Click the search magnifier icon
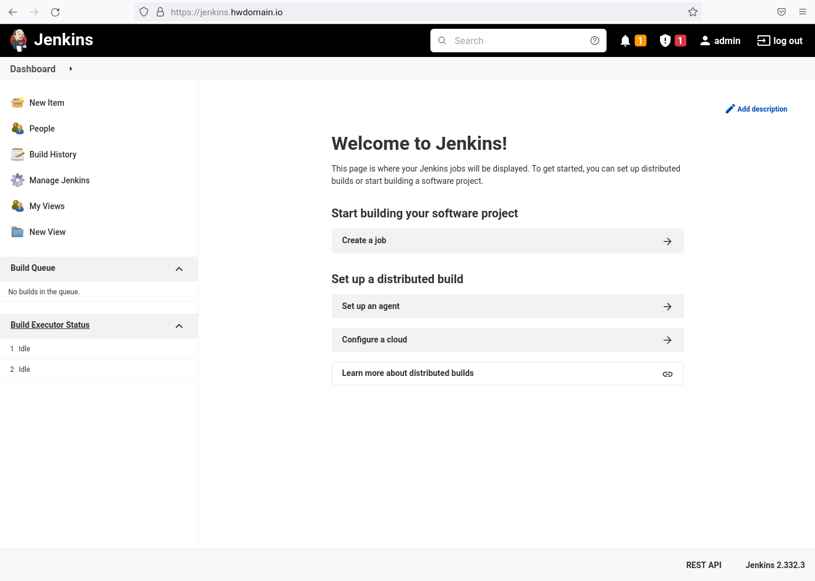This screenshot has height=581, width=815. [442, 41]
